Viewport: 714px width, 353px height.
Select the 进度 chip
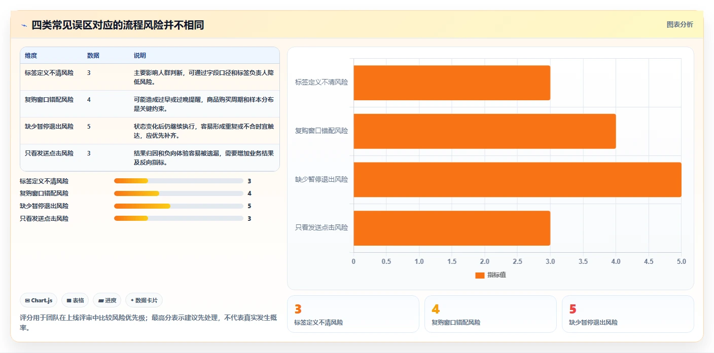pos(107,300)
